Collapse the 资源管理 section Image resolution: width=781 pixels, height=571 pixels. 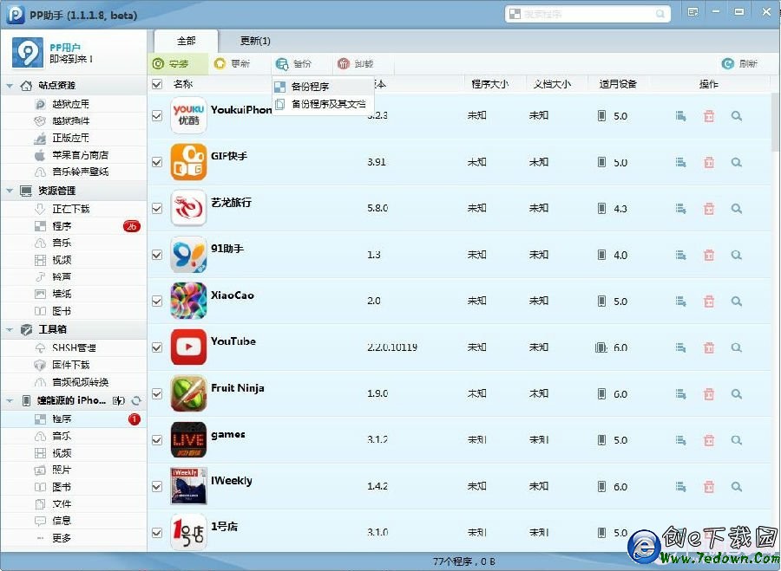[x=10, y=191]
